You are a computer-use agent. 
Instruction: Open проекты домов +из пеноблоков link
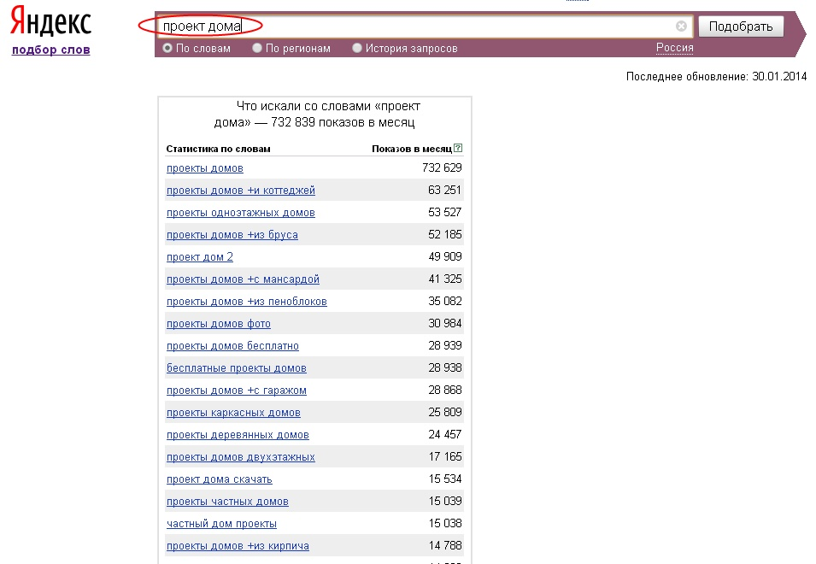(247, 302)
